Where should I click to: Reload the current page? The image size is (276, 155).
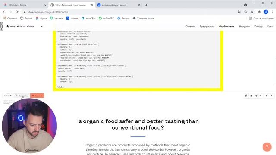click(17, 12)
